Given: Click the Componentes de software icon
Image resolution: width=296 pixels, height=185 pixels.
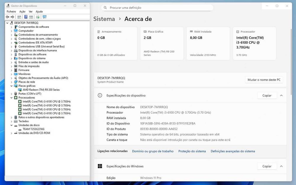Looking at the screenshot, I should (16, 27).
